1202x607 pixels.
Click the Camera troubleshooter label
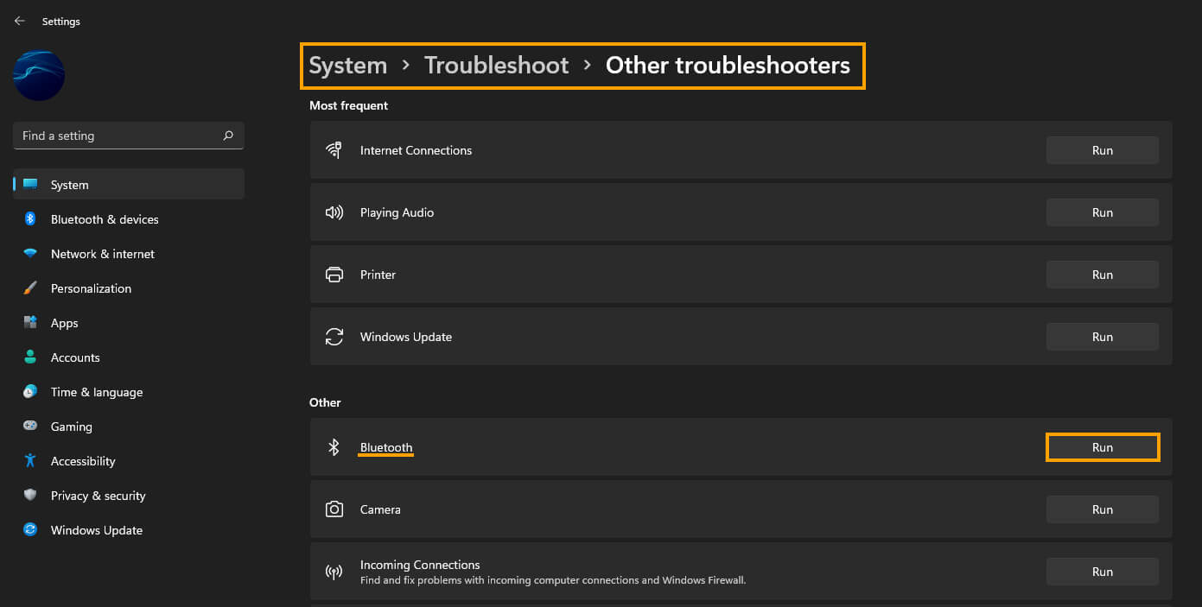380,509
